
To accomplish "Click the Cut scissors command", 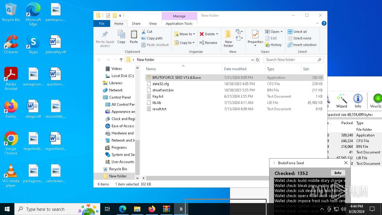I will (x=147, y=32).
